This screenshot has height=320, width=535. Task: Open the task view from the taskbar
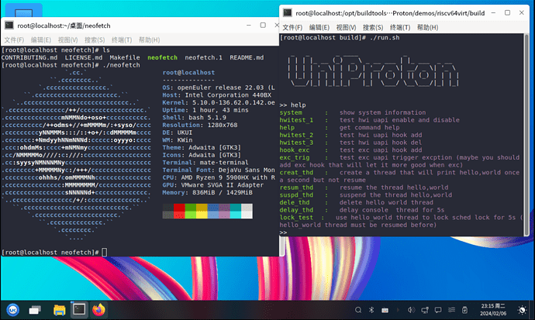[x=36, y=309]
